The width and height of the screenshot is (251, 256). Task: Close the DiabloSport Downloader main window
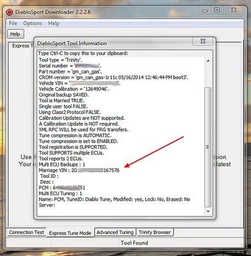[234, 10]
